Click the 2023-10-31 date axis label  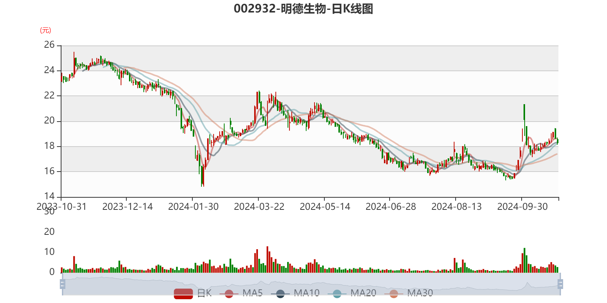(61, 207)
